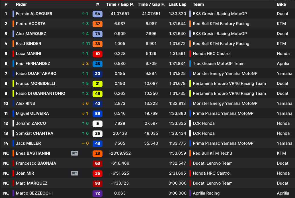Click Alex Rins's down-6 position arrow
This screenshot has width=295, height=198.
tap(85, 103)
